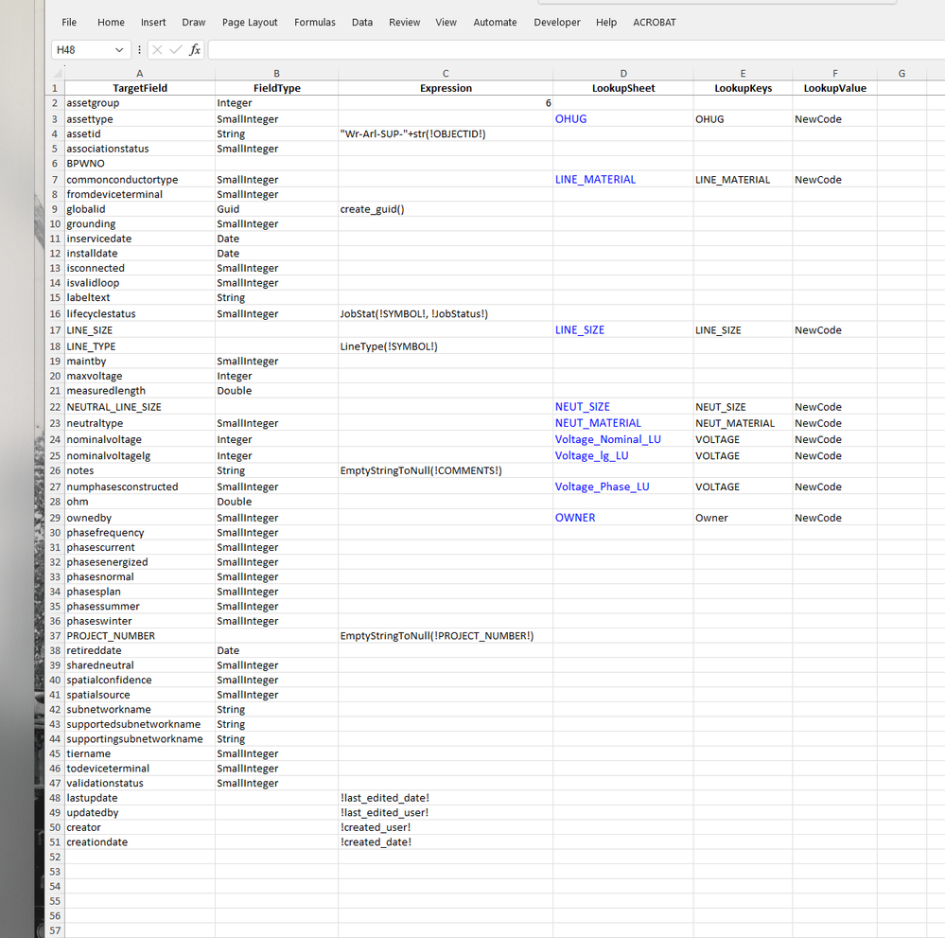This screenshot has height=938, width=945.
Task: Click the Enter checkmark formula icon
Action: click(x=175, y=50)
